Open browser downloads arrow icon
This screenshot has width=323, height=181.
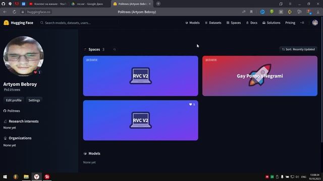pos(318,12)
